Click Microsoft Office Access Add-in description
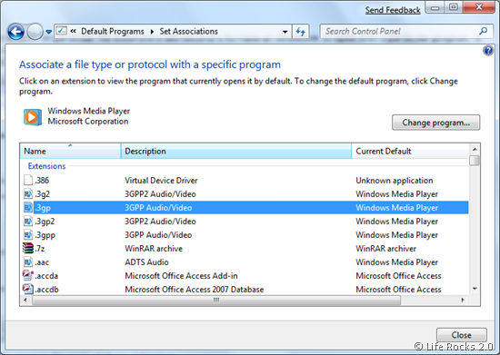This screenshot has height=355, width=500. 181,276
